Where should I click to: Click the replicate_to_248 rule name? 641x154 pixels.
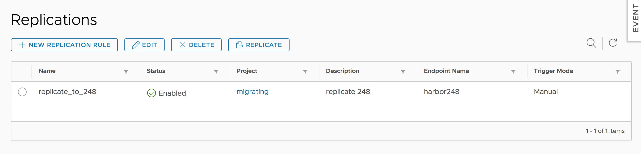tap(67, 92)
